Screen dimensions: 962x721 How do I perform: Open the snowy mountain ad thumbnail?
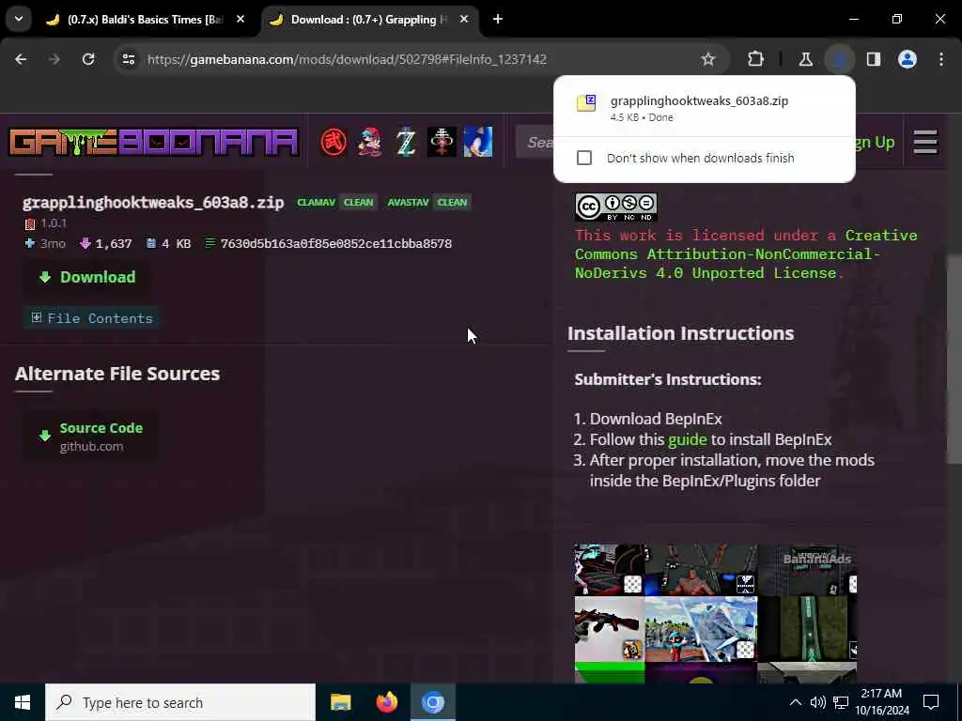click(701, 628)
